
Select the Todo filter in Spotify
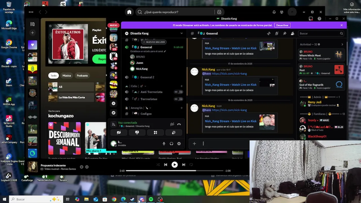click(x=54, y=76)
